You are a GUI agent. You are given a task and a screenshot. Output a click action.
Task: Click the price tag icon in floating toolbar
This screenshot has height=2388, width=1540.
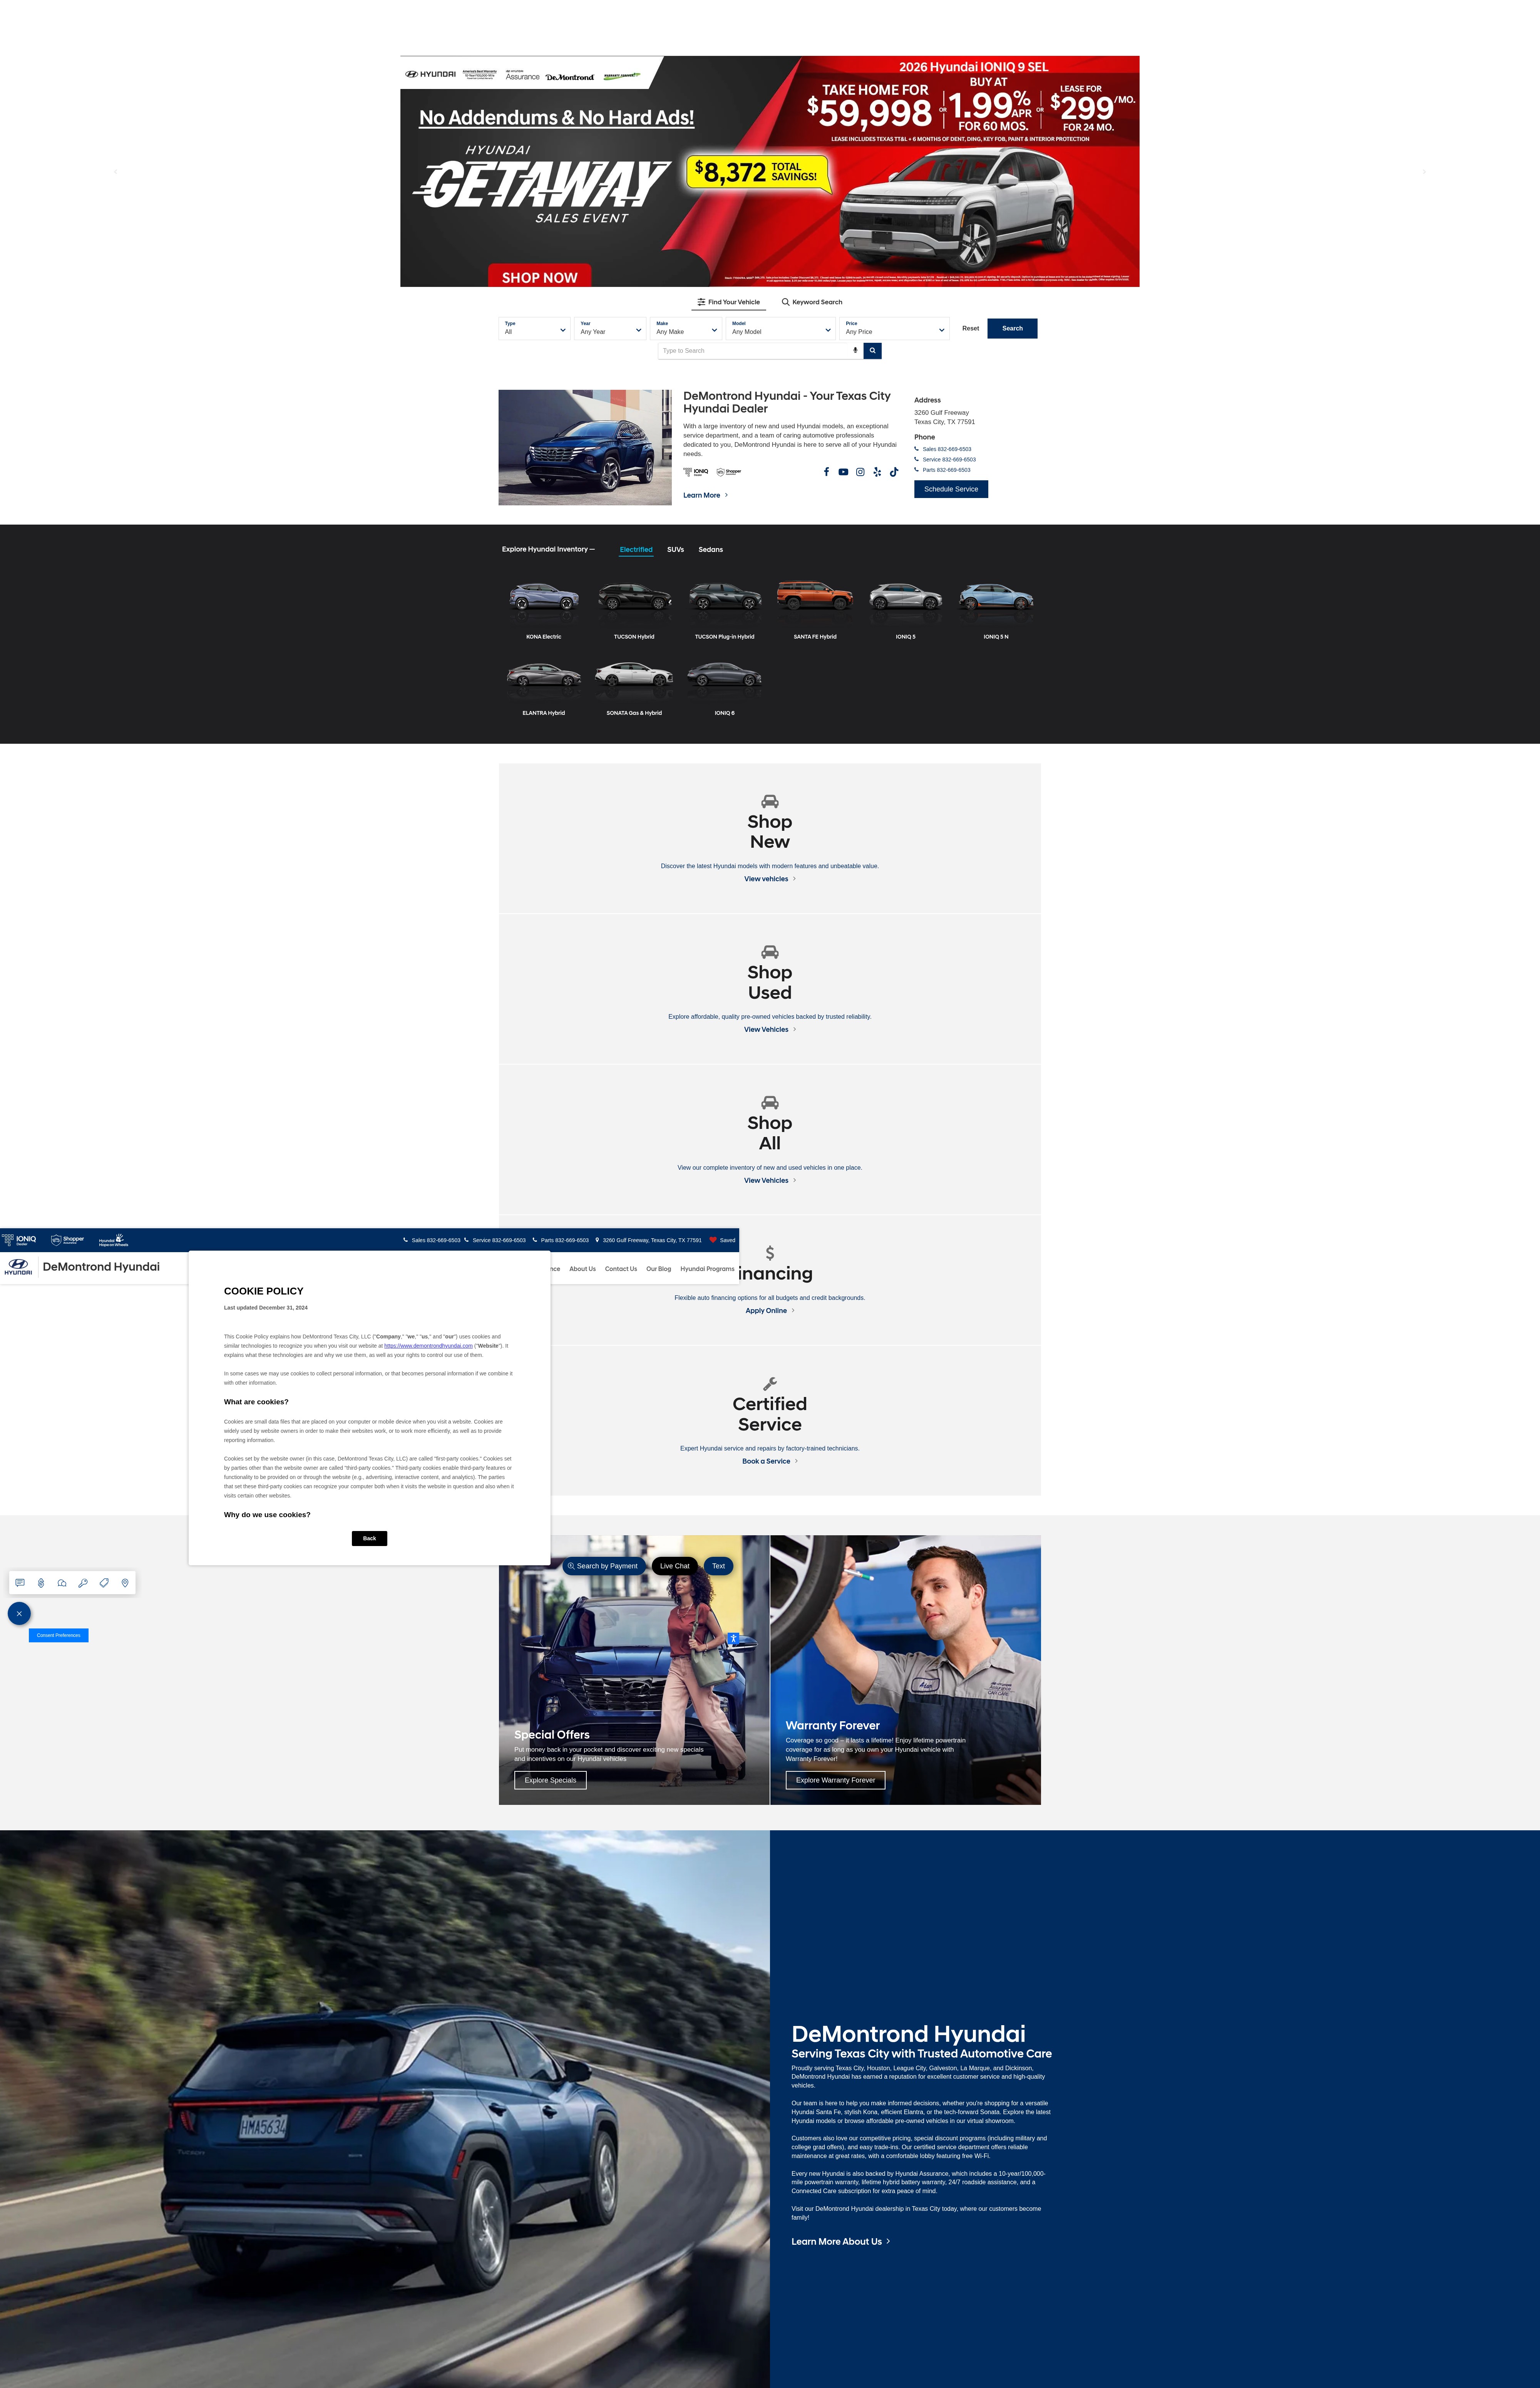(104, 1583)
